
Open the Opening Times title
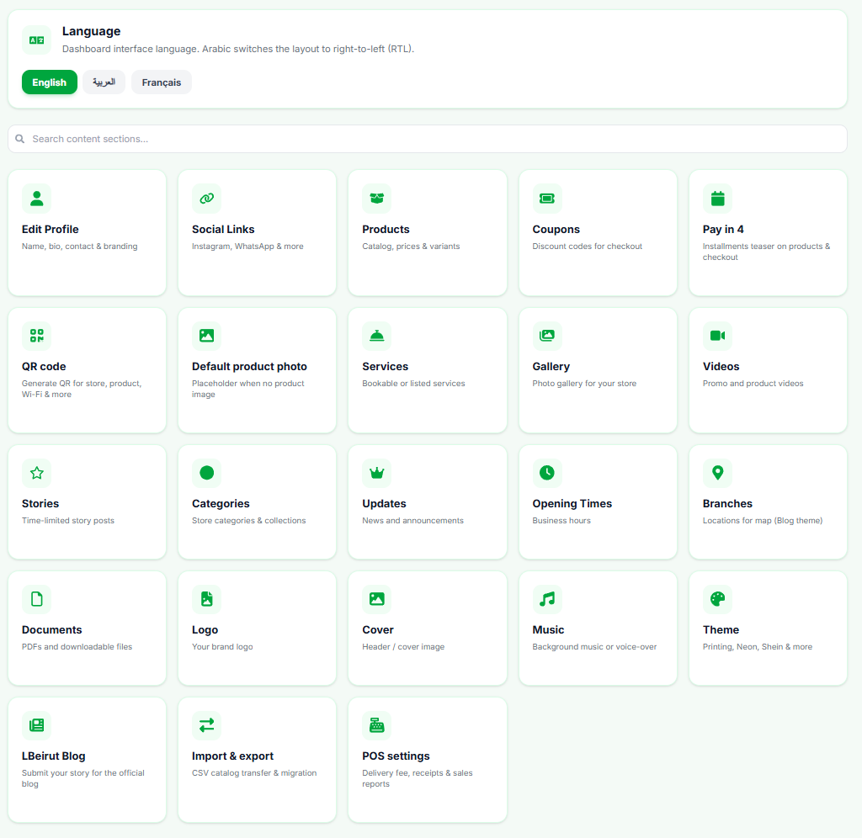[572, 503]
